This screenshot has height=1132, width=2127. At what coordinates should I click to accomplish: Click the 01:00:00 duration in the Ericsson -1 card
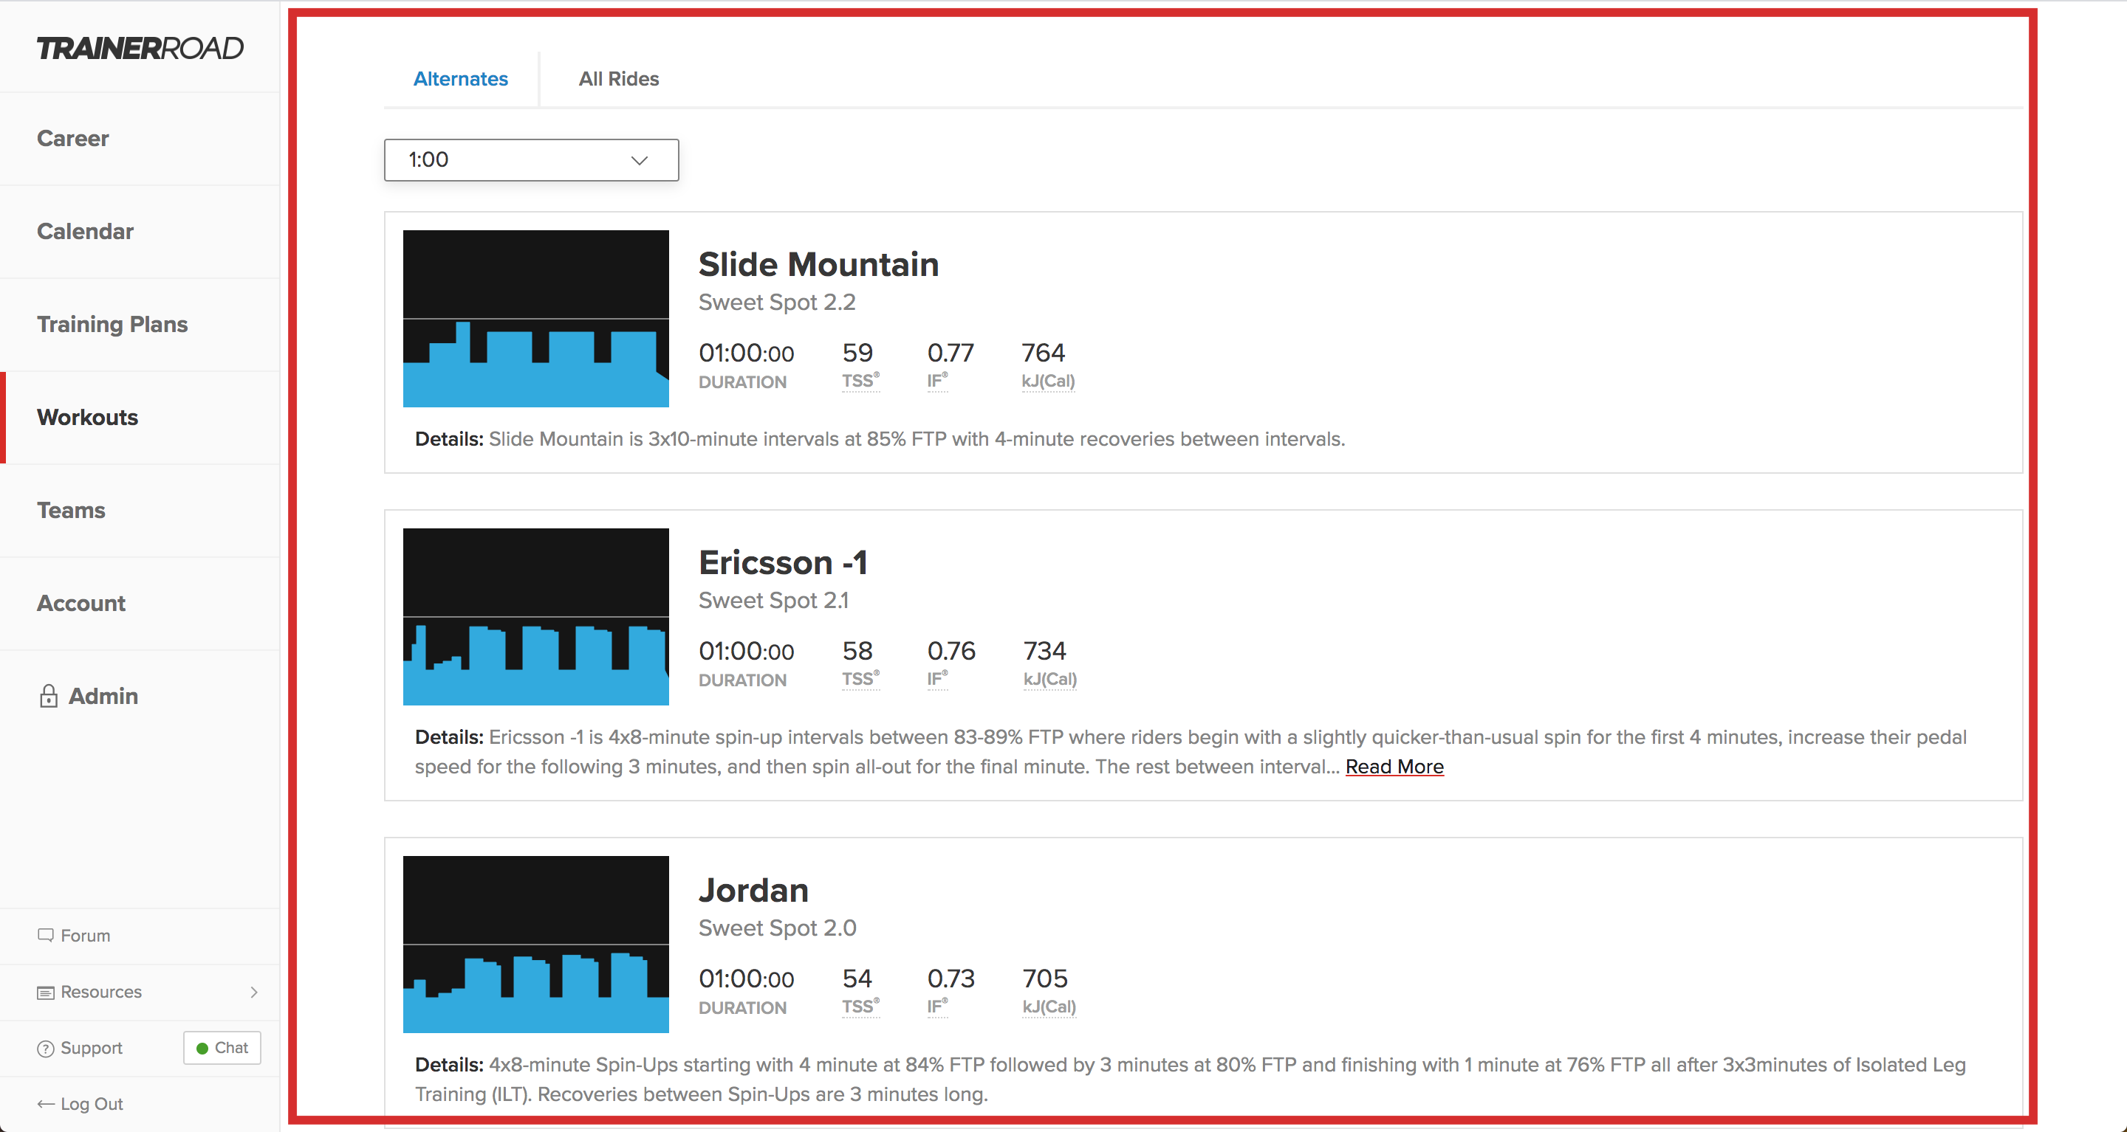coord(746,651)
